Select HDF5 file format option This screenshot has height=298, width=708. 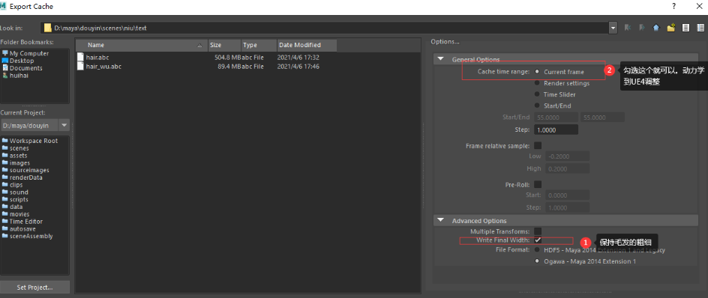click(x=537, y=250)
